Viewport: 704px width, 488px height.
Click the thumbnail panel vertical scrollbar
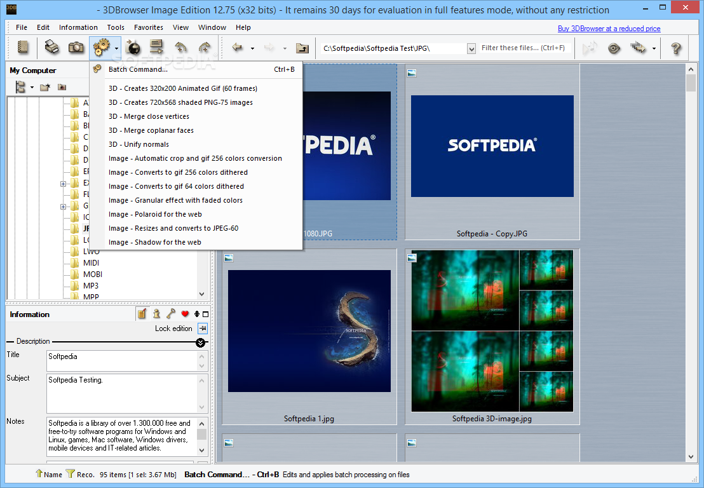tap(691, 263)
